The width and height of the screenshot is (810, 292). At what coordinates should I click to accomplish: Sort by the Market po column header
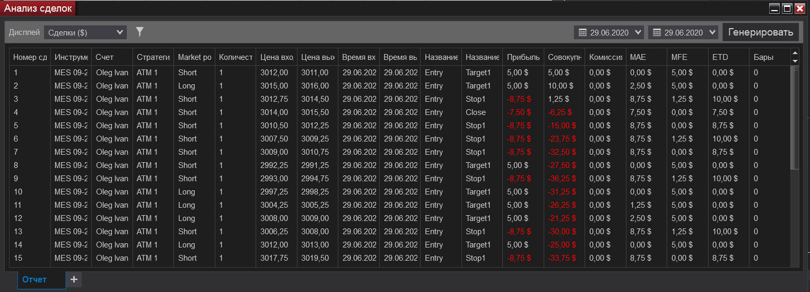194,57
